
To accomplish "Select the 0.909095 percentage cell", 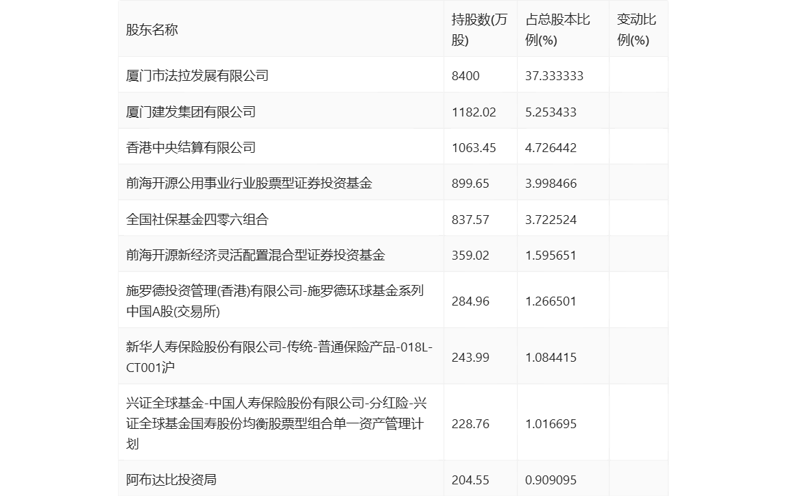I will coord(550,480).
